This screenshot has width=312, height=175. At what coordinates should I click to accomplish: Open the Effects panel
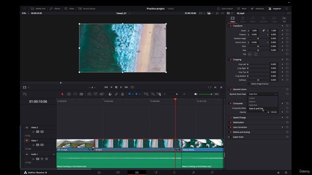[x=55, y=9]
